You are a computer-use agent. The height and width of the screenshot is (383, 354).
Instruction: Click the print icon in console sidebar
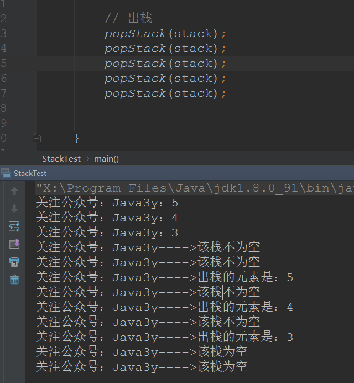pos(14,262)
